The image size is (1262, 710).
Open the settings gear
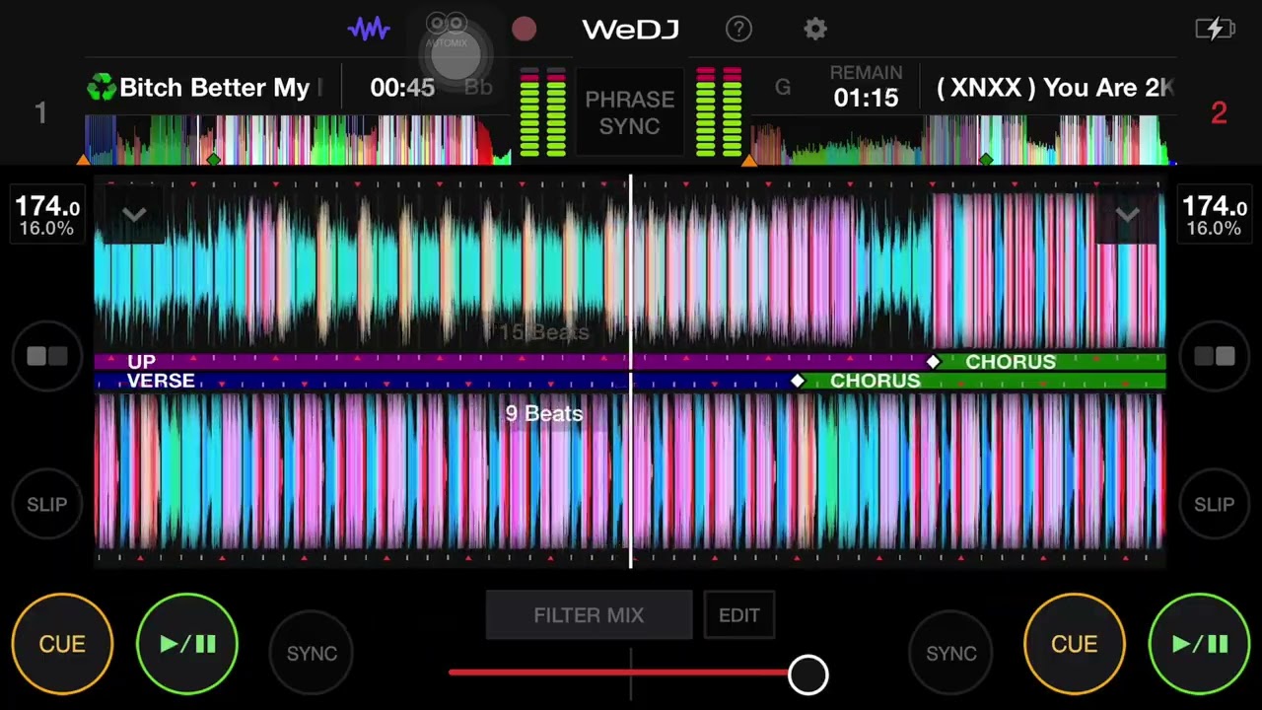pyautogui.click(x=814, y=30)
